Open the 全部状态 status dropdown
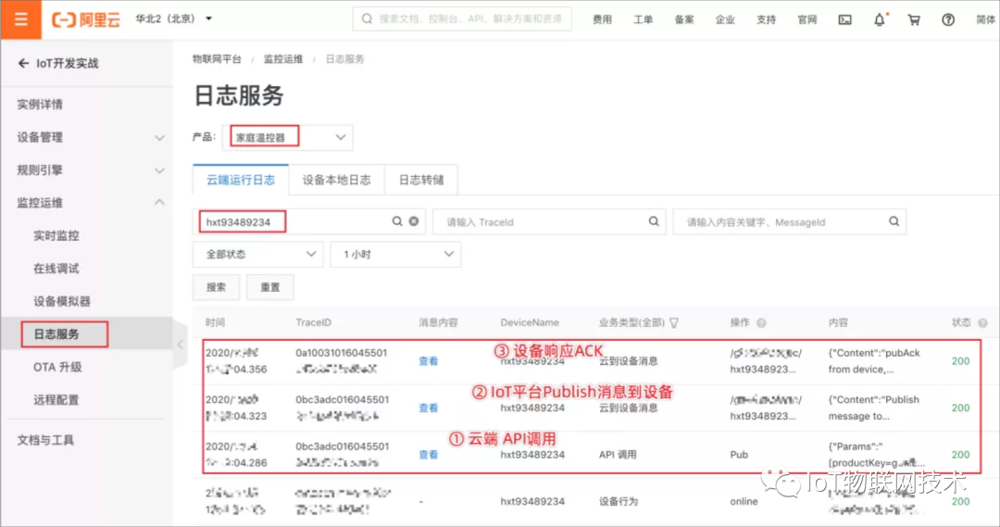Viewport: 1000px width, 527px height. (x=257, y=254)
